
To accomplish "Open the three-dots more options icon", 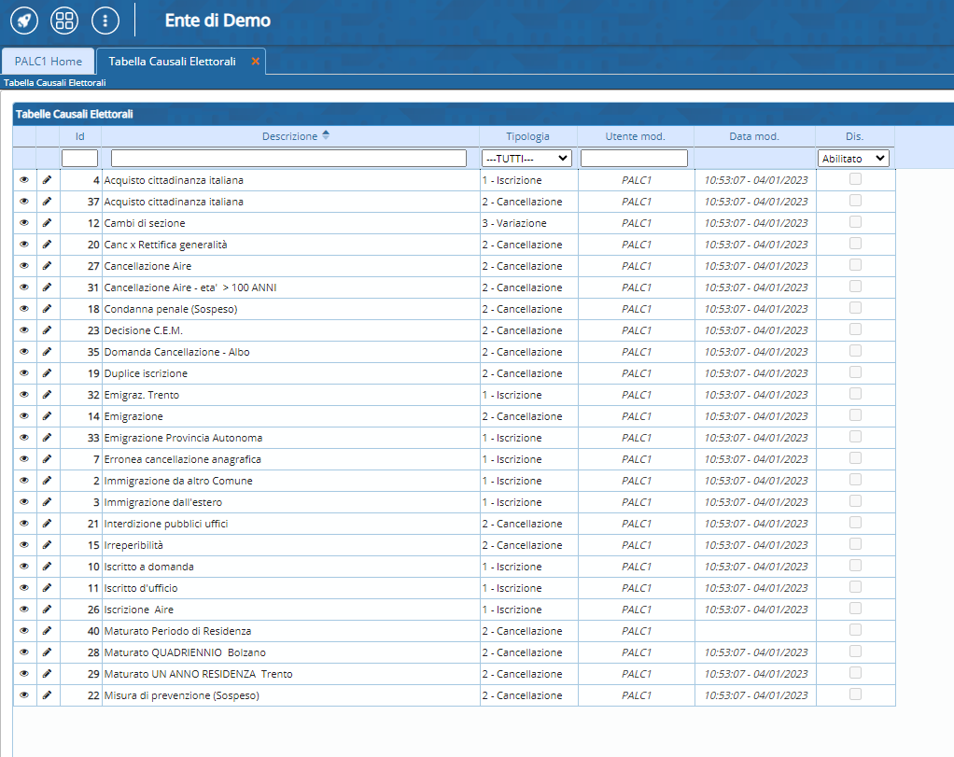I will [105, 20].
